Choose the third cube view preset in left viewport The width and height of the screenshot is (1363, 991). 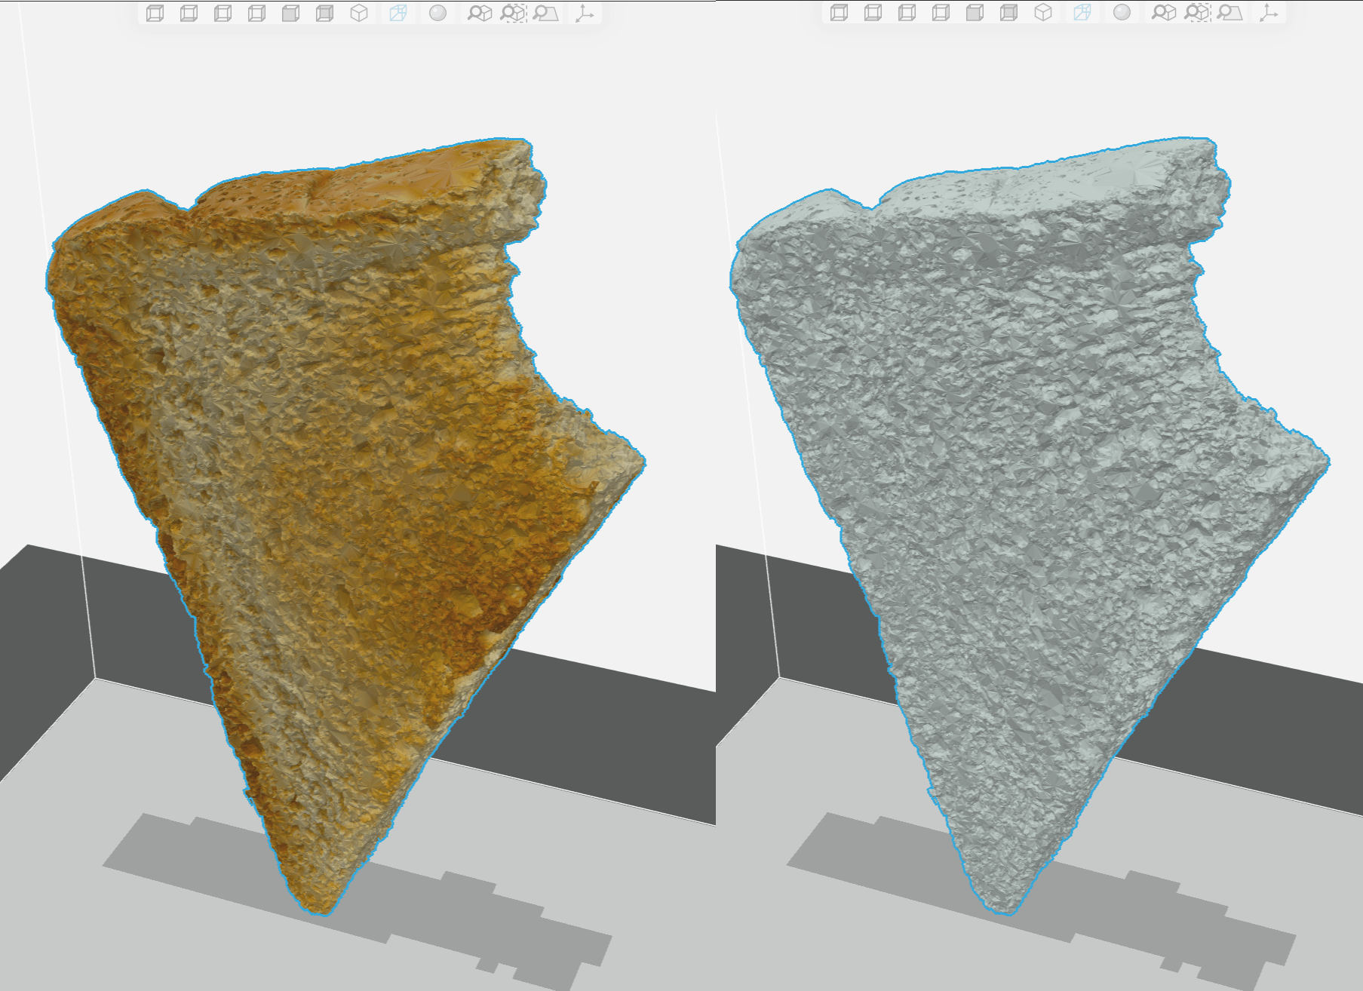(x=223, y=13)
